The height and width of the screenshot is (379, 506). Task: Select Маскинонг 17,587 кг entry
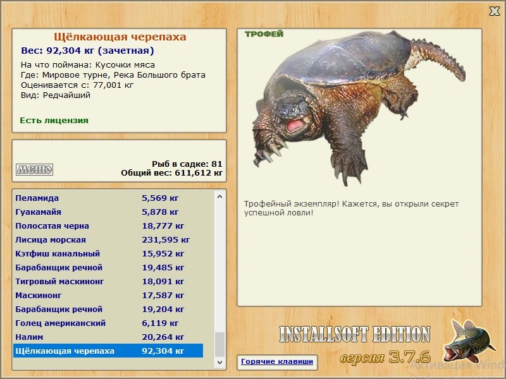tap(108, 295)
